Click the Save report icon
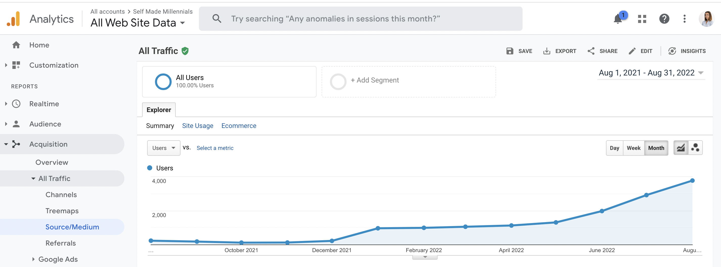 coord(510,51)
